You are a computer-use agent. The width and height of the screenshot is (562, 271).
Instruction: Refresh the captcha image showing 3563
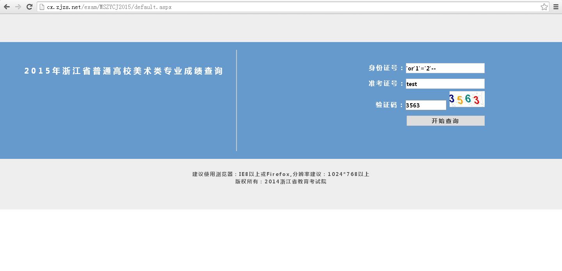467,99
